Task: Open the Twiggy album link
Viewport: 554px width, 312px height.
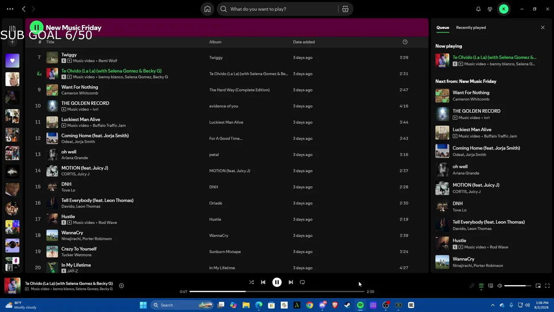Action: pos(216,58)
